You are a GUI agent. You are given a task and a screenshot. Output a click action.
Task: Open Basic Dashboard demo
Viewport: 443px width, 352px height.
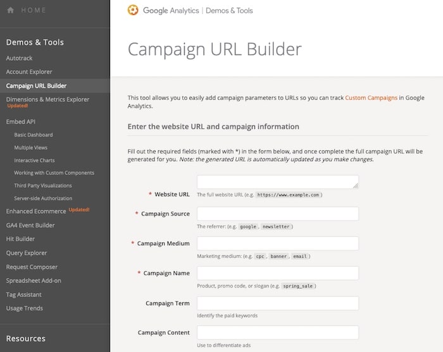point(34,135)
